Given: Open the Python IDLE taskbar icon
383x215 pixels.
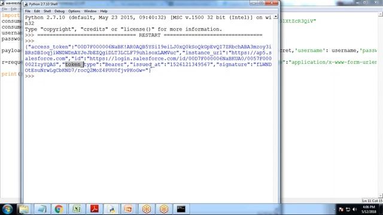Looking at the screenshot, I should click(x=112, y=209).
